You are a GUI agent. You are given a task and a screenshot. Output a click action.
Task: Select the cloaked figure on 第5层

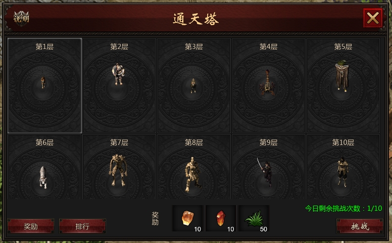coord(342,75)
